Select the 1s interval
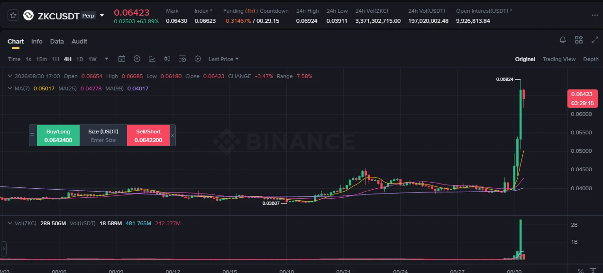 28,59
